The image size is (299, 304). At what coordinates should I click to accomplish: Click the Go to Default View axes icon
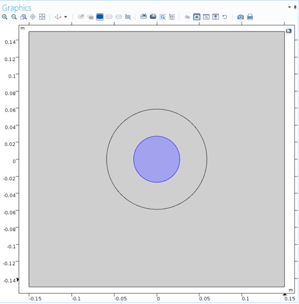pyautogui.click(x=58, y=17)
